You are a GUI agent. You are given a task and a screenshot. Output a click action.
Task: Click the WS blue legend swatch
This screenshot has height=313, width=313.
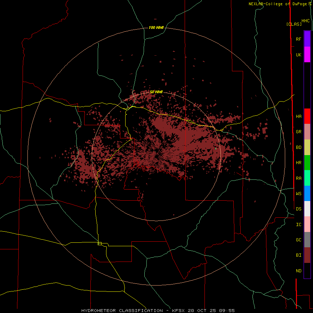click(x=307, y=193)
